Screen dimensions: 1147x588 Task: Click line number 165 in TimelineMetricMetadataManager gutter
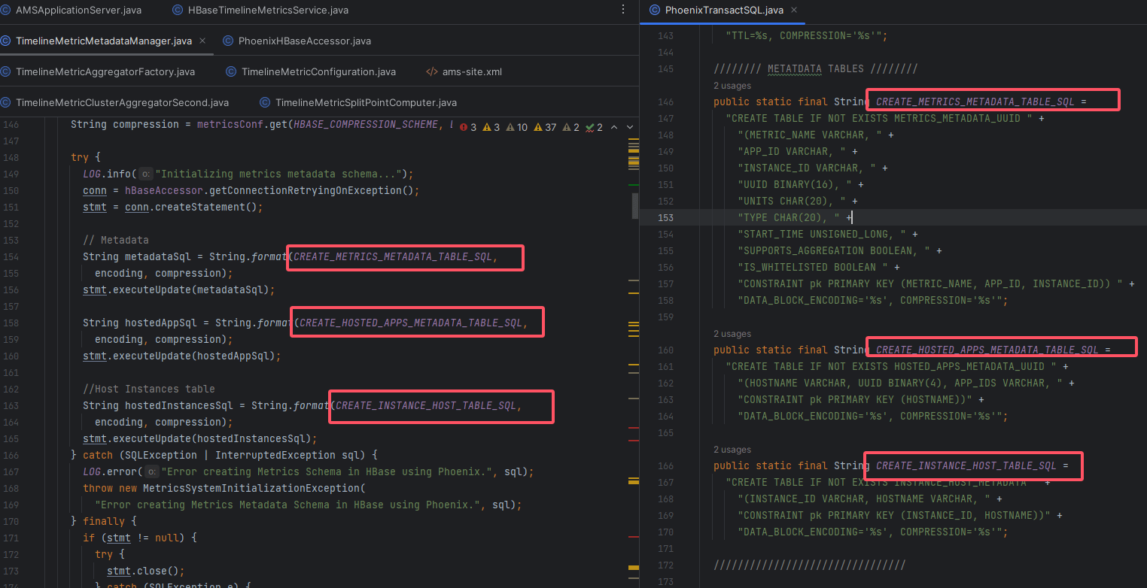point(11,438)
